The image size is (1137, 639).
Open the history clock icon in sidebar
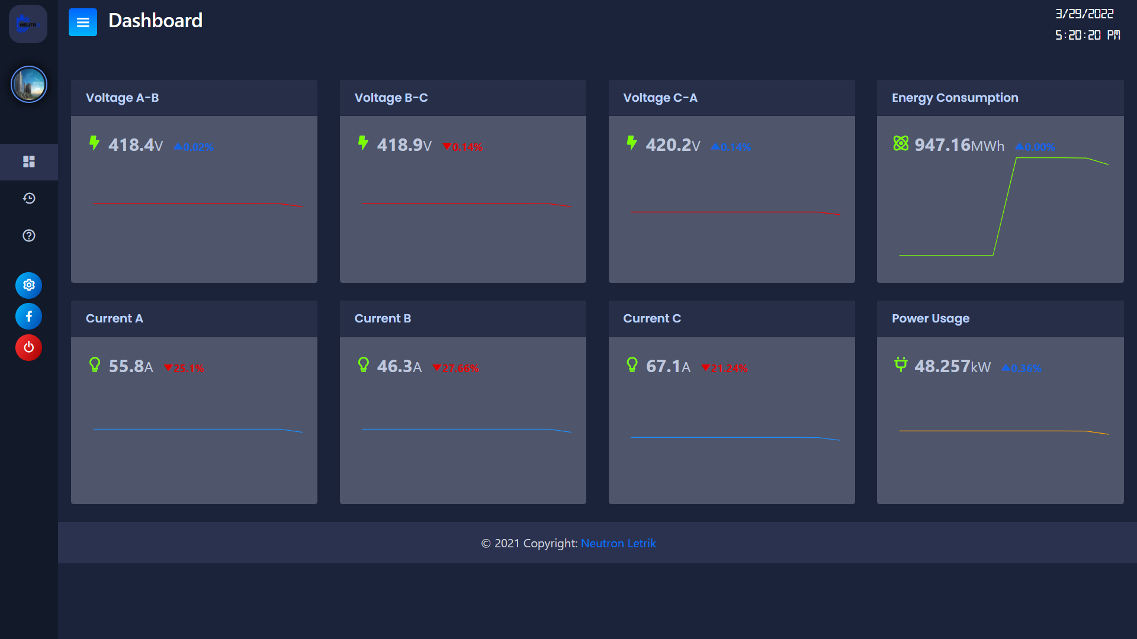pyautogui.click(x=28, y=198)
